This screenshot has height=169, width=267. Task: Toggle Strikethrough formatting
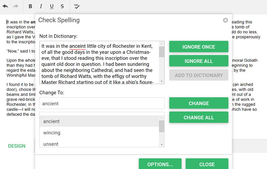(62, 6)
